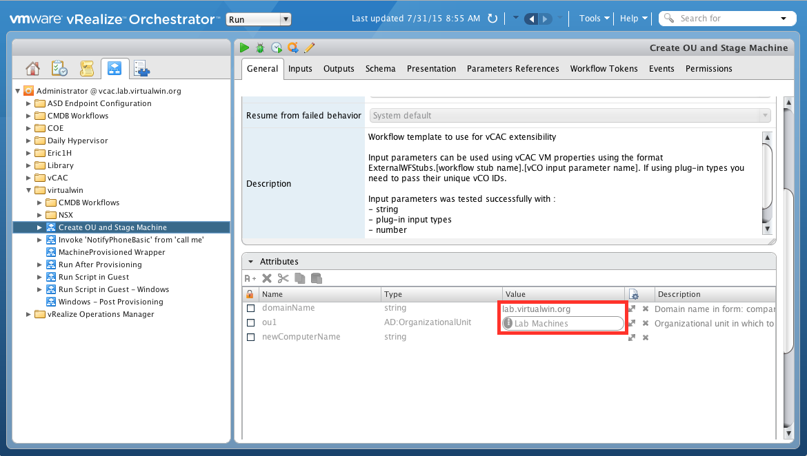
Task: Click the expand-arrows icon for ou1 row
Action: [632, 323]
